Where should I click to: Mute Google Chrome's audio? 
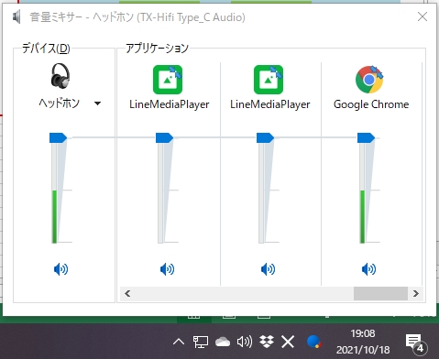(368, 269)
